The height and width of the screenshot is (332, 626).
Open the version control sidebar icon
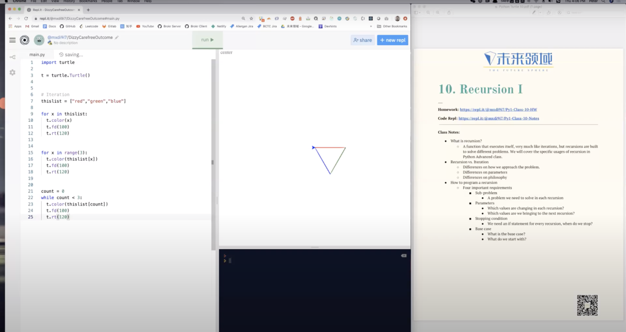coord(12,57)
